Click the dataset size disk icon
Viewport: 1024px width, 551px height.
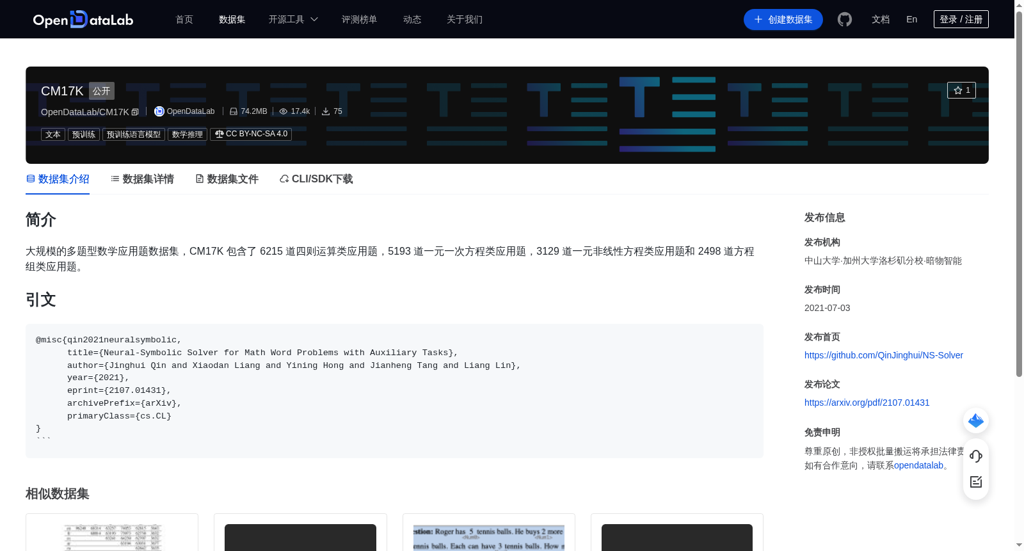(x=234, y=111)
